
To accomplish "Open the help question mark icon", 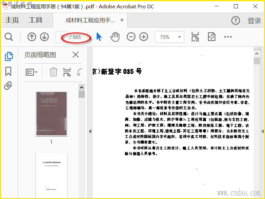I will click(x=236, y=21).
